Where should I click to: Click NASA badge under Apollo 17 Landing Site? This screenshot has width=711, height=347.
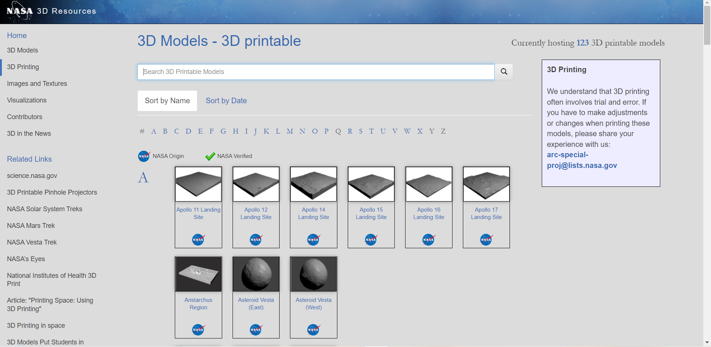tap(486, 239)
